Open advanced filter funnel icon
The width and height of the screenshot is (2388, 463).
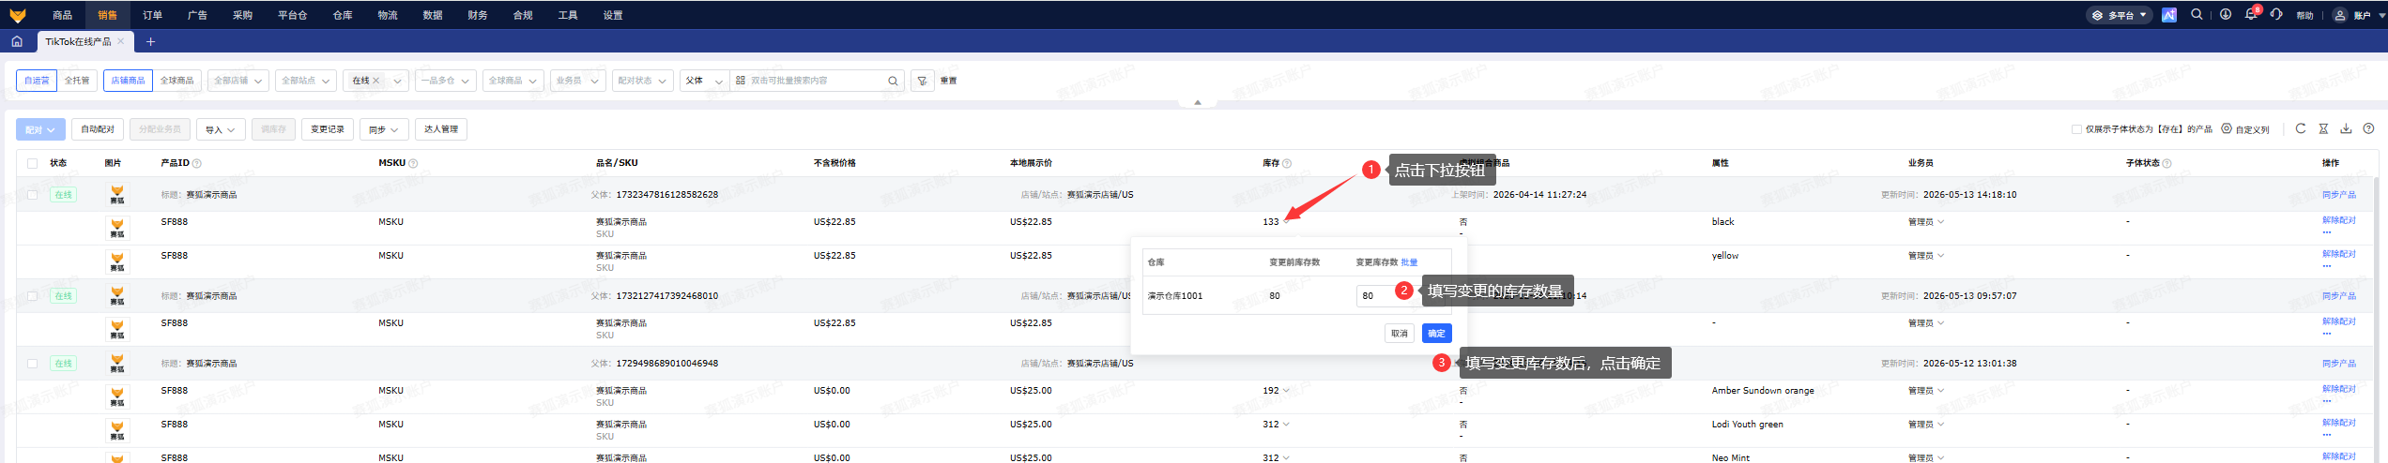click(922, 81)
